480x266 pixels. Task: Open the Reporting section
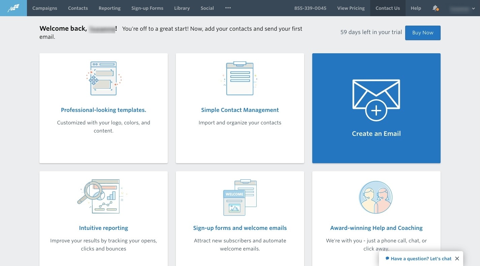pos(109,8)
